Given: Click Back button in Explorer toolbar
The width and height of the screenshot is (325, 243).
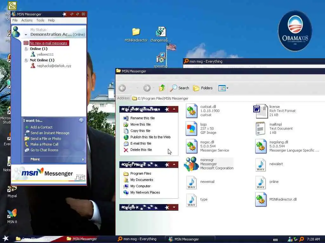Looking at the screenshot, I should (122, 88).
